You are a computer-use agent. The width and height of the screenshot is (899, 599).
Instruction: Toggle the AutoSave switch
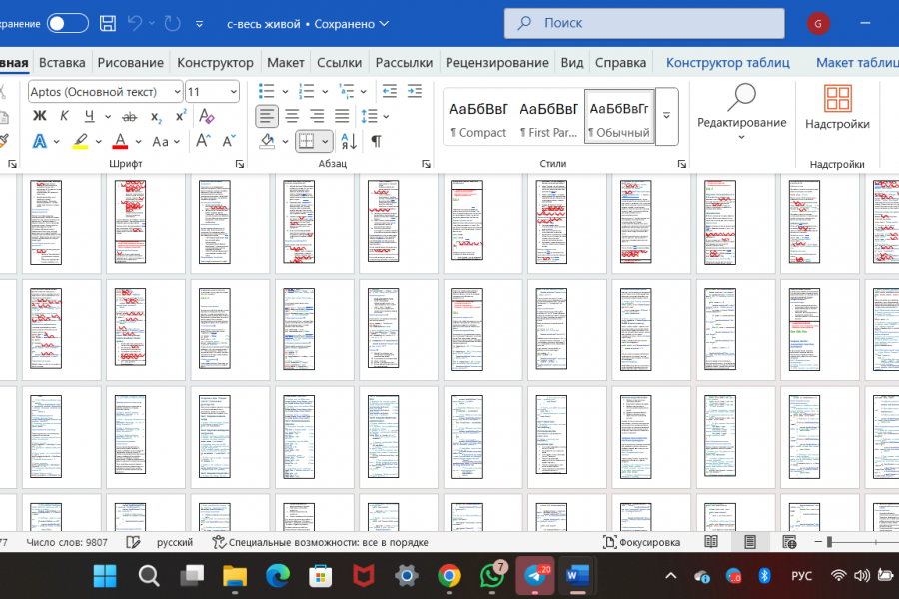pos(68,24)
